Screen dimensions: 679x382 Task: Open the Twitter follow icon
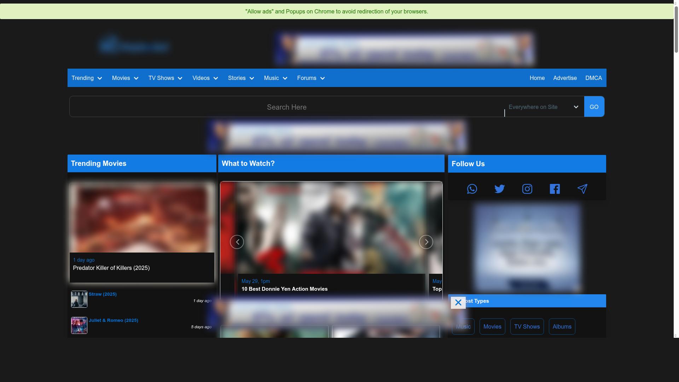499,189
